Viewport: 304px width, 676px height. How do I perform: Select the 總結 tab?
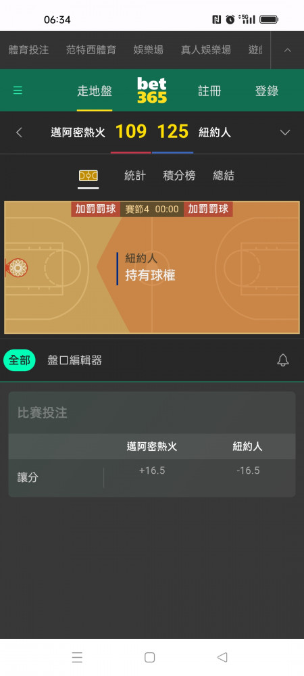click(x=224, y=176)
